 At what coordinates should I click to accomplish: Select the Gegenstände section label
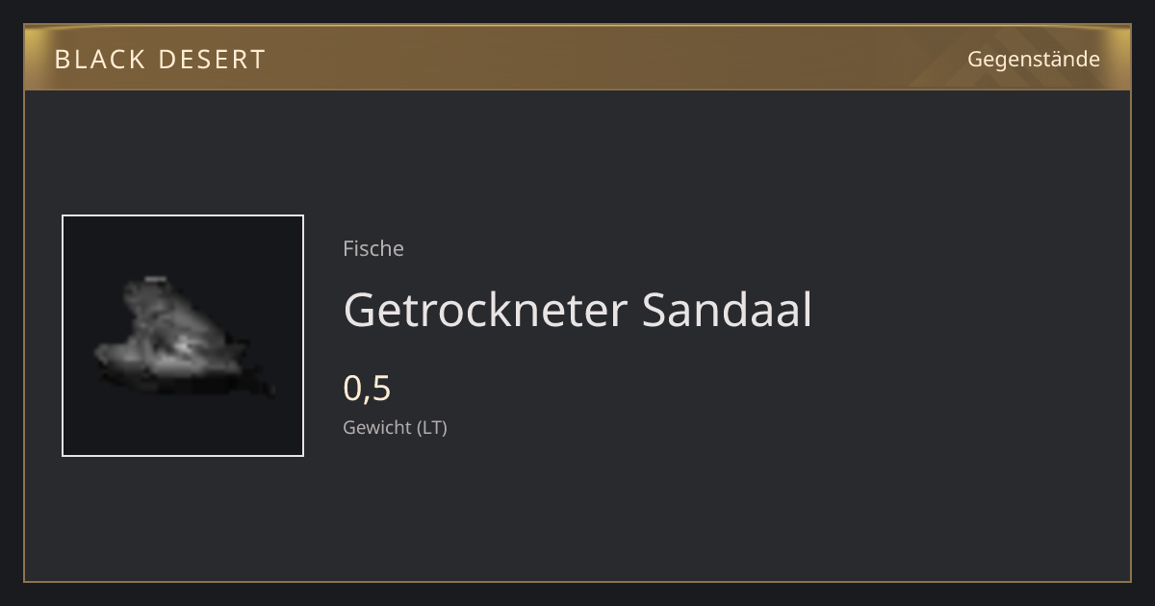tap(1034, 59)
